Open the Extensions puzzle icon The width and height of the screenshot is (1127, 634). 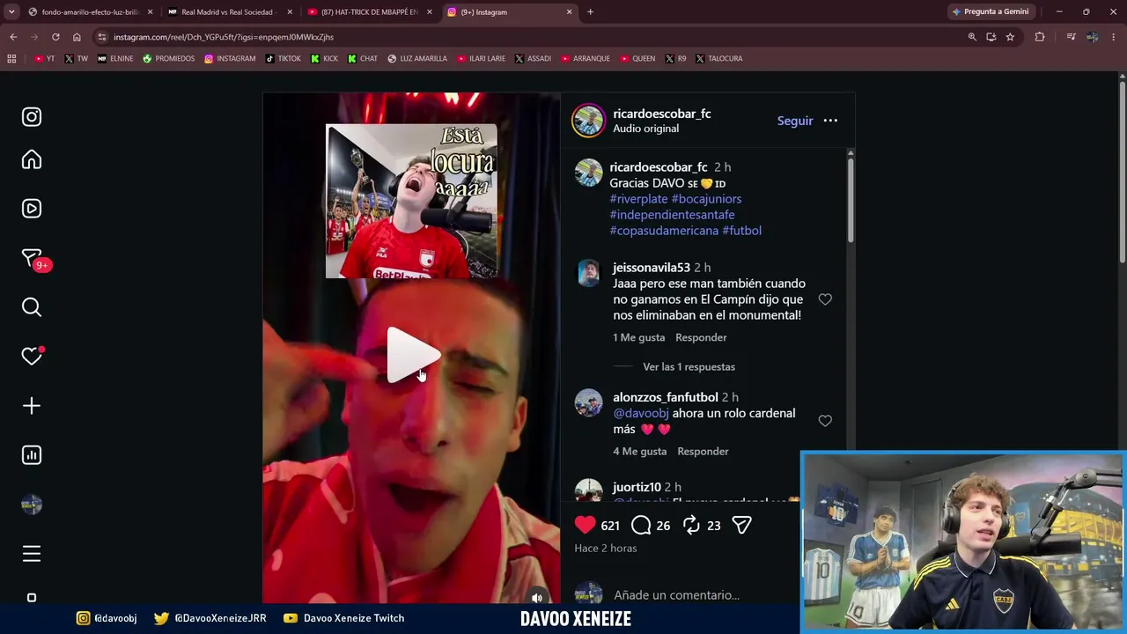click(x=1040, y=37)
